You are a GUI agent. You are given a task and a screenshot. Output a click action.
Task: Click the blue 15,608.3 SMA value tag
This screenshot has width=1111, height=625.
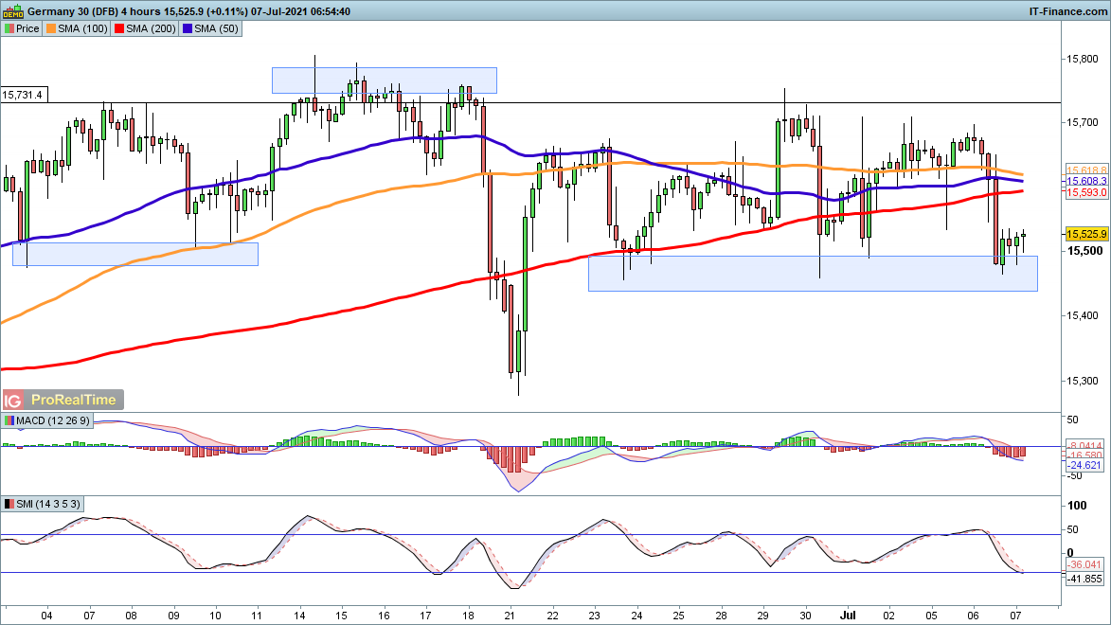click(x=1085, y=180)
